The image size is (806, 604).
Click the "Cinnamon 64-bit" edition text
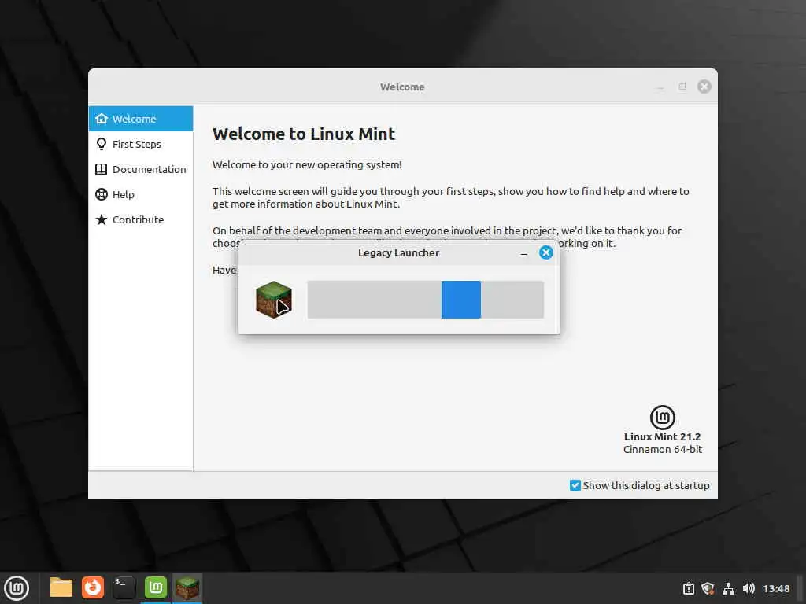663,449
